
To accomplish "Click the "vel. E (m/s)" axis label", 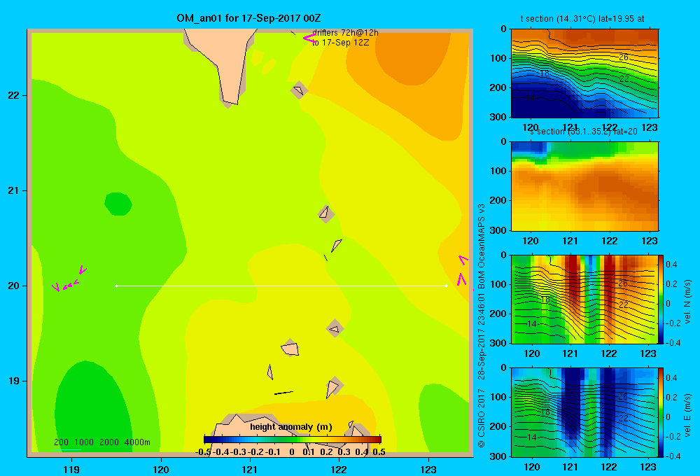I will (687, 415).
